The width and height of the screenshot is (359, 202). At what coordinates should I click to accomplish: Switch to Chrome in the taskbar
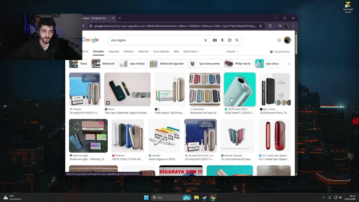tap(213, 198)
